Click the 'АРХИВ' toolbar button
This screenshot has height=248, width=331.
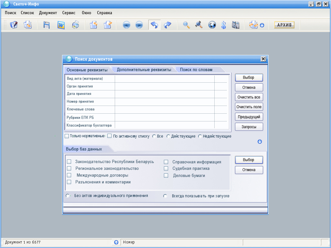pyautogui.click(x=284, y=25)
